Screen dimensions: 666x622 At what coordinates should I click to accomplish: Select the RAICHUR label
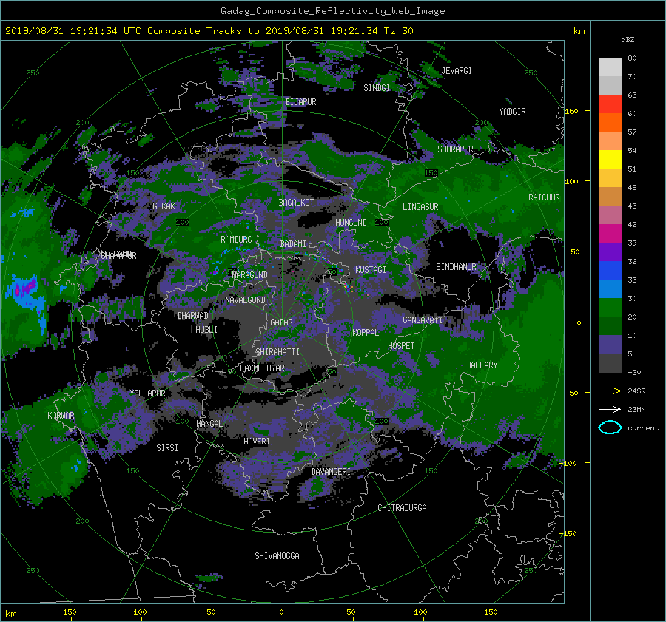pos(544,197)
